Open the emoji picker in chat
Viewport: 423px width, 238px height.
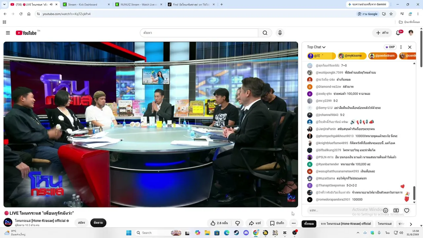pyautogui.click(x=385, y=211)
